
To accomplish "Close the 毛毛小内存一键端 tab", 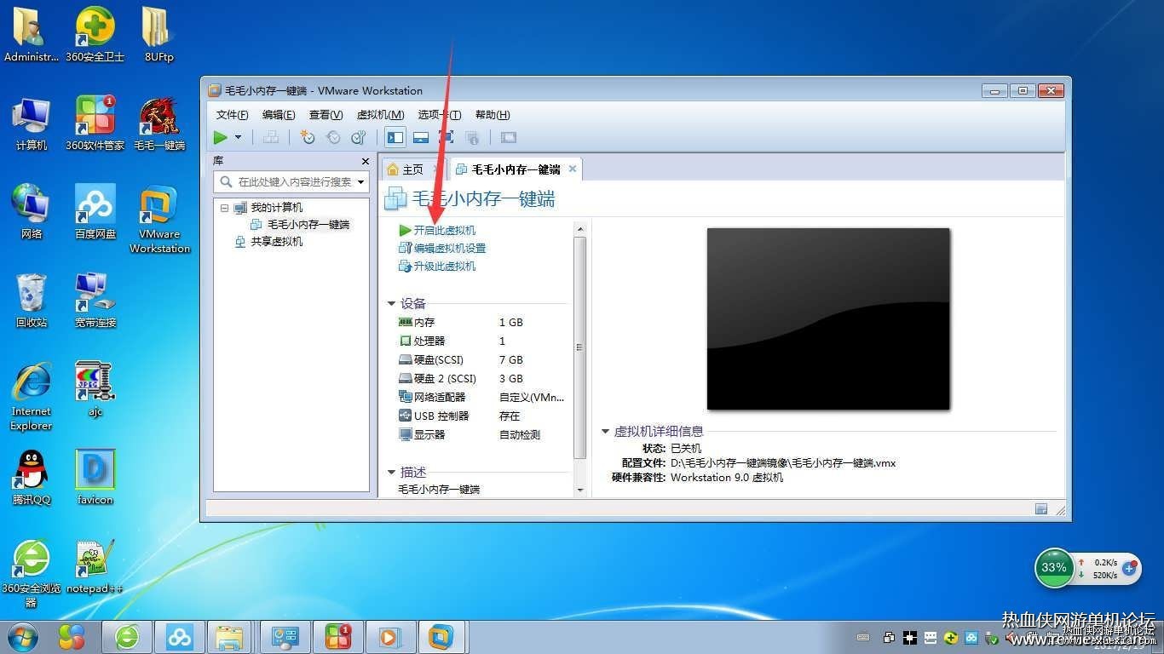I will tap(573, 169).
